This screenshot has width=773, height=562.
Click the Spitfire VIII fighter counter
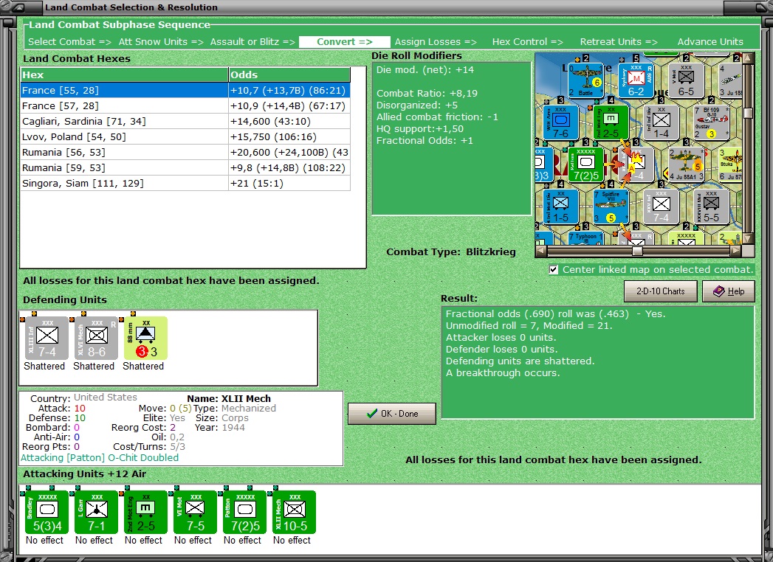coord(611,207)
